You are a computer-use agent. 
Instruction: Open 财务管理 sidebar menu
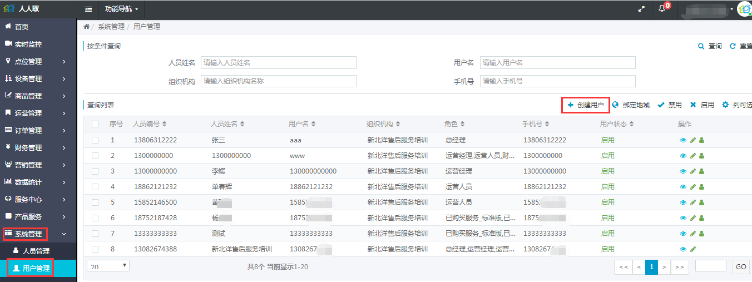38,147
